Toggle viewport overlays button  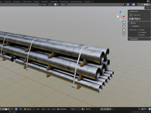click(134, 5)
